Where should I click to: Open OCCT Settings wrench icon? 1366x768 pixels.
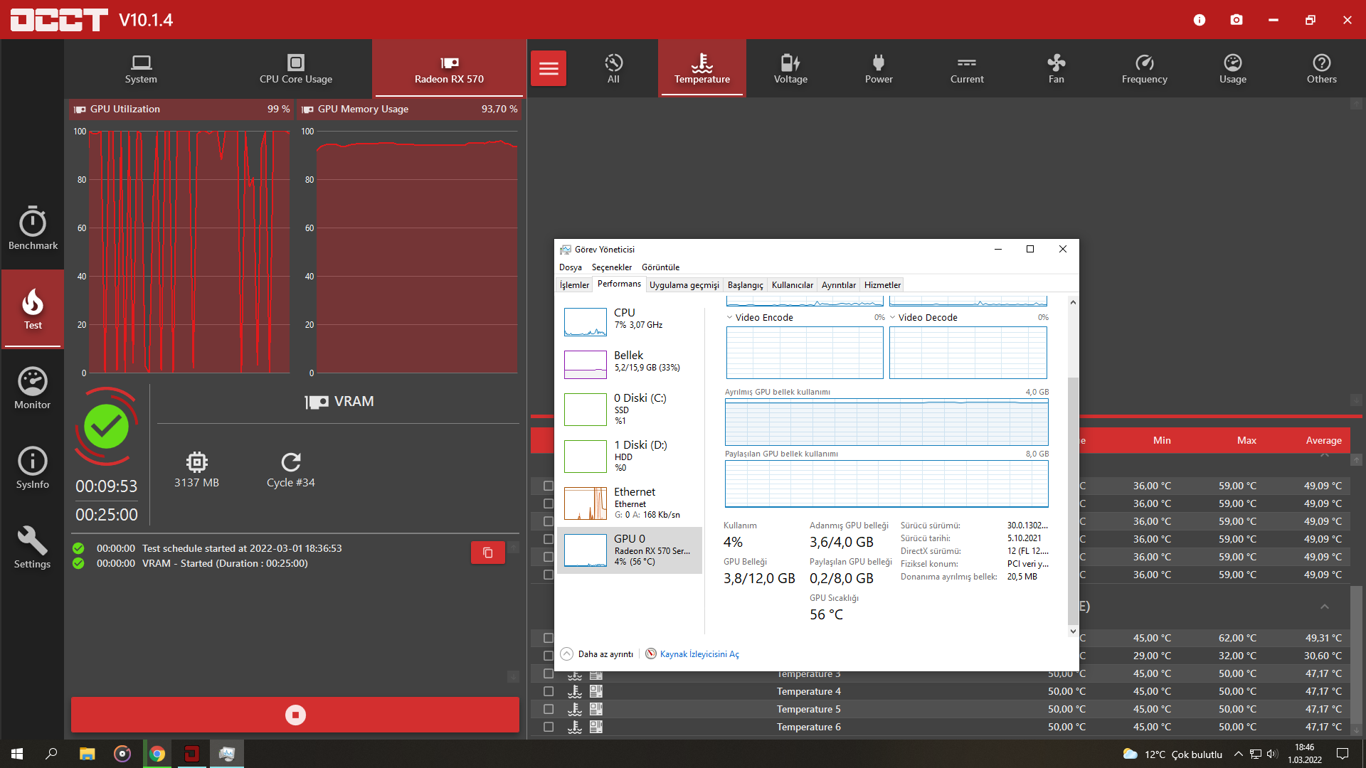pos(33,548)
